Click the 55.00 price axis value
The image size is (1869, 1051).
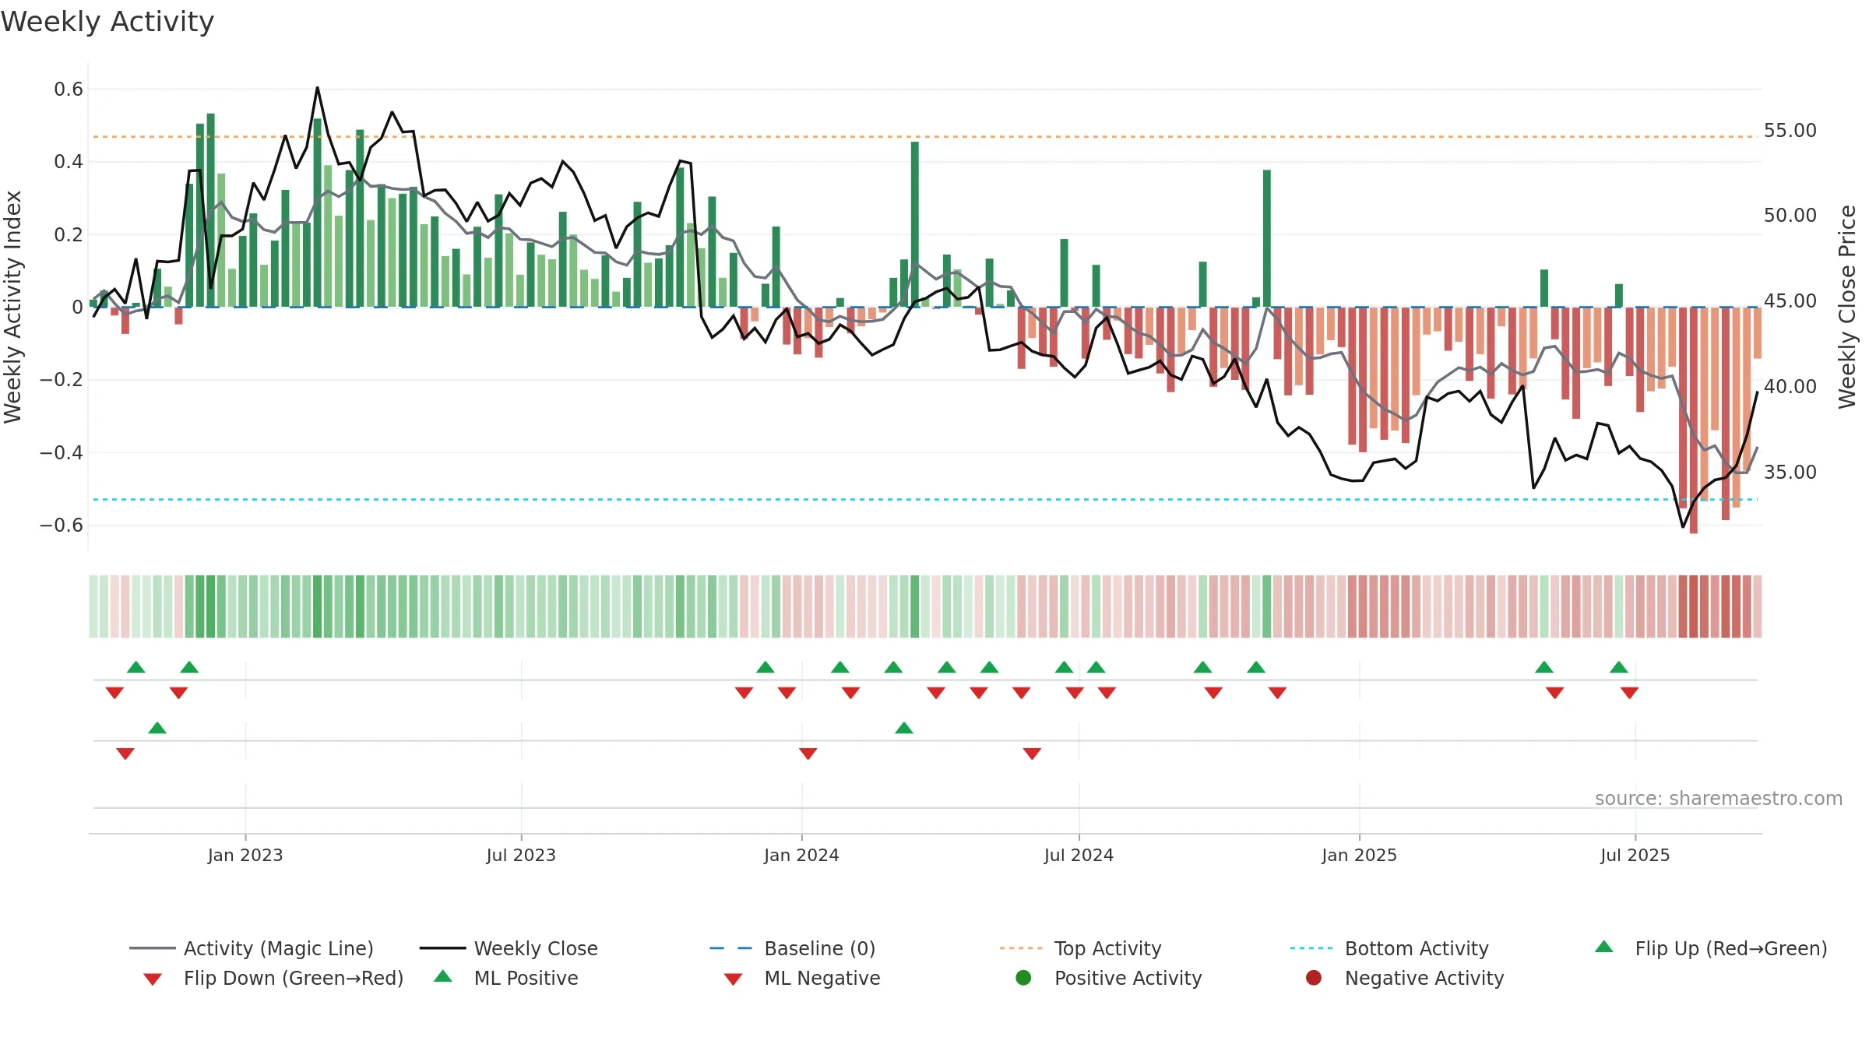[1790, 131]
